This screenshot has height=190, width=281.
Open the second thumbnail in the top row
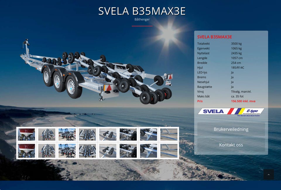pos(47,134)
